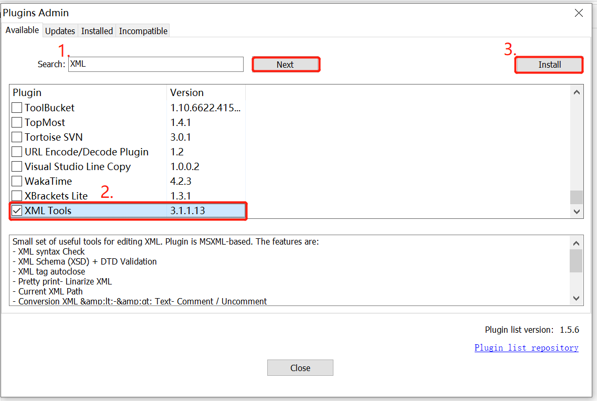This screenshot has height=401, width=597.
Task: Click the Next search button
Action: (x=286, y=64)
